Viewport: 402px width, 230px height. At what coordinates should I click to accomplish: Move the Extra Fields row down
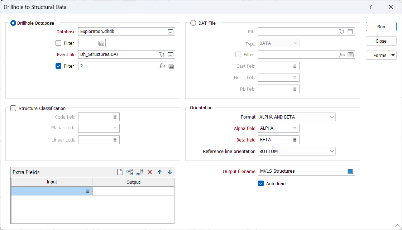tap(170, 172)
